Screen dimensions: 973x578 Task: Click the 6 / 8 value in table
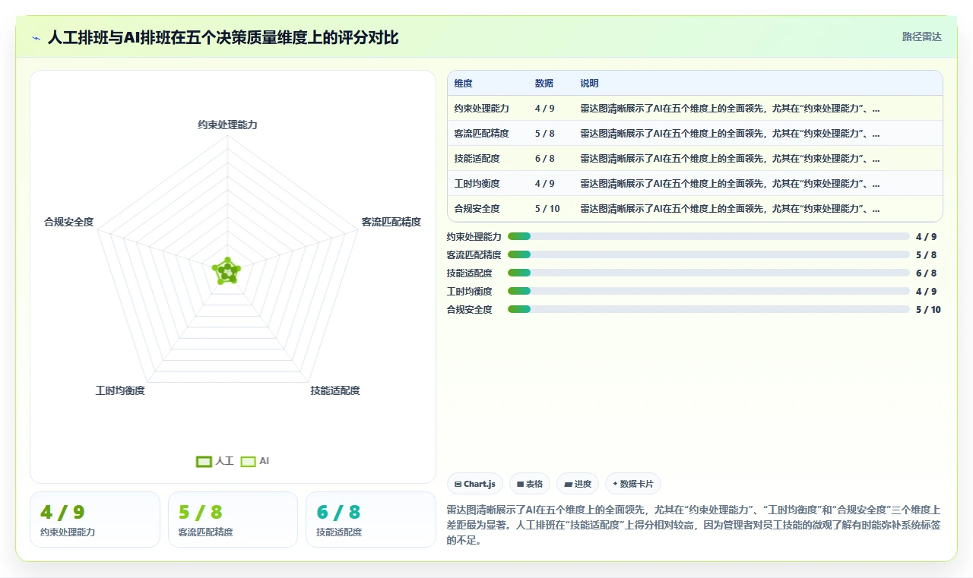click(545, 159)
